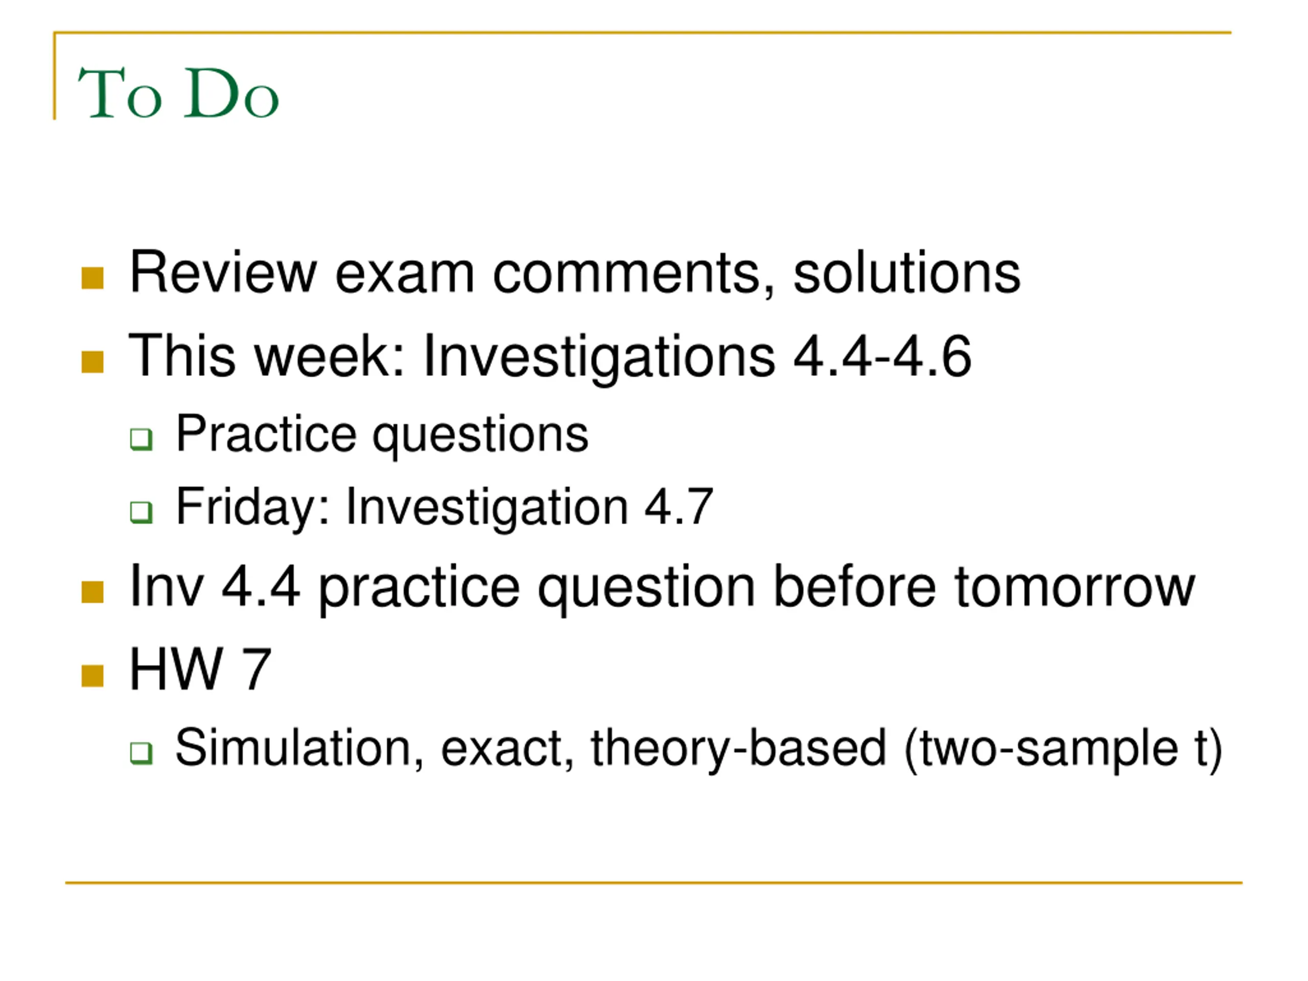Select the Review exam comments, solutions line

click(x=574, y=273)
